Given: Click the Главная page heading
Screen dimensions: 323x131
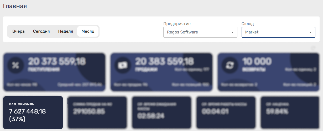Looking at the screenshot, I should pyautogui.click(x=15, y=6).
